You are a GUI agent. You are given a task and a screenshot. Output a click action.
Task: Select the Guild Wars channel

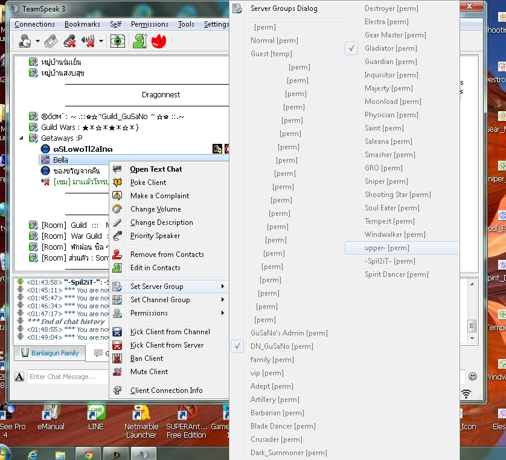click(89, 128)
